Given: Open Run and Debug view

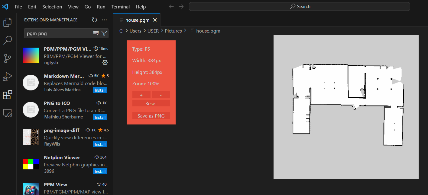Looking at the screenshot, I should [8, 77].
